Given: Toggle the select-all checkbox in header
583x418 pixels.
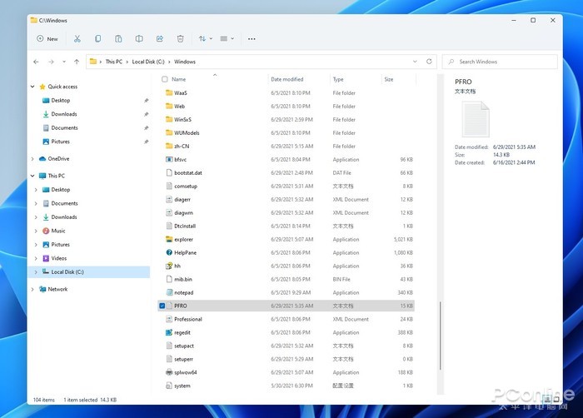Looking at the screenshot, I should pyautogui.click(x=165, y=79).
